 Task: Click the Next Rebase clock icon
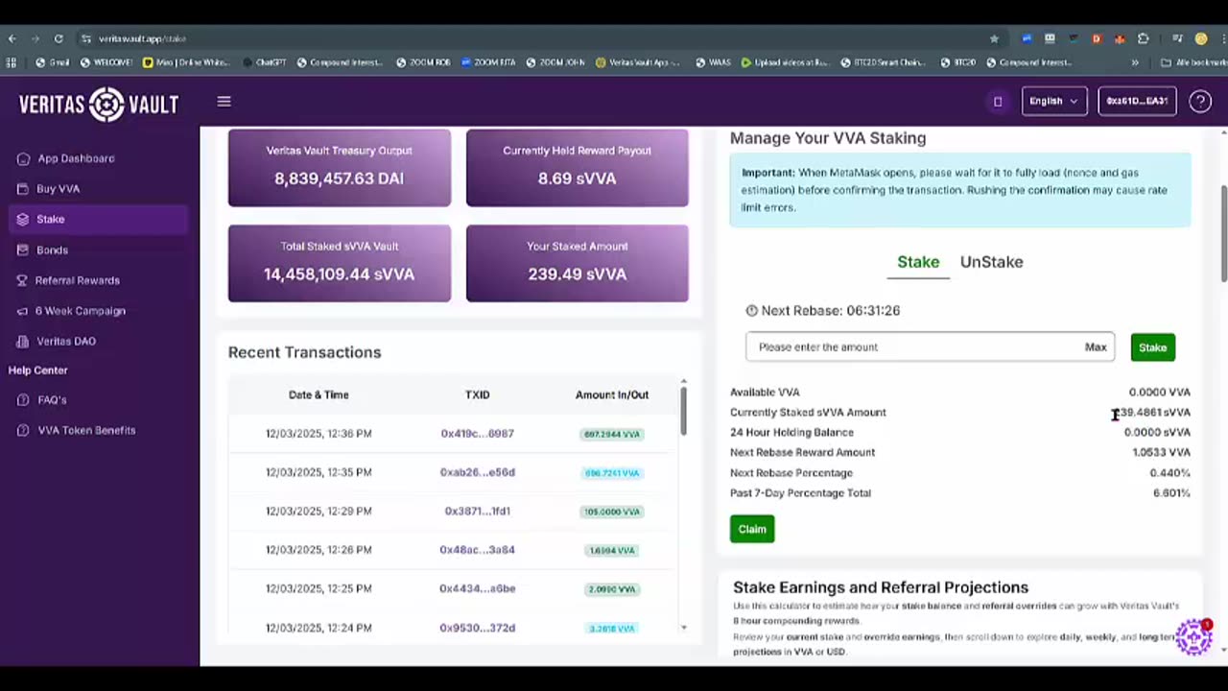[751, 311]
